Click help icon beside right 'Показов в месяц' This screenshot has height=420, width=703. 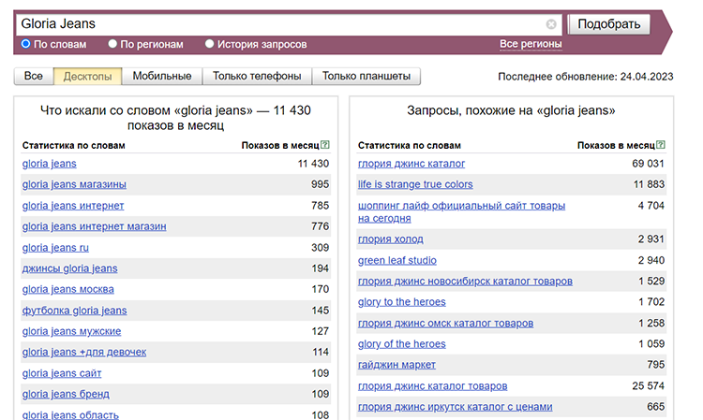[662, 145]
